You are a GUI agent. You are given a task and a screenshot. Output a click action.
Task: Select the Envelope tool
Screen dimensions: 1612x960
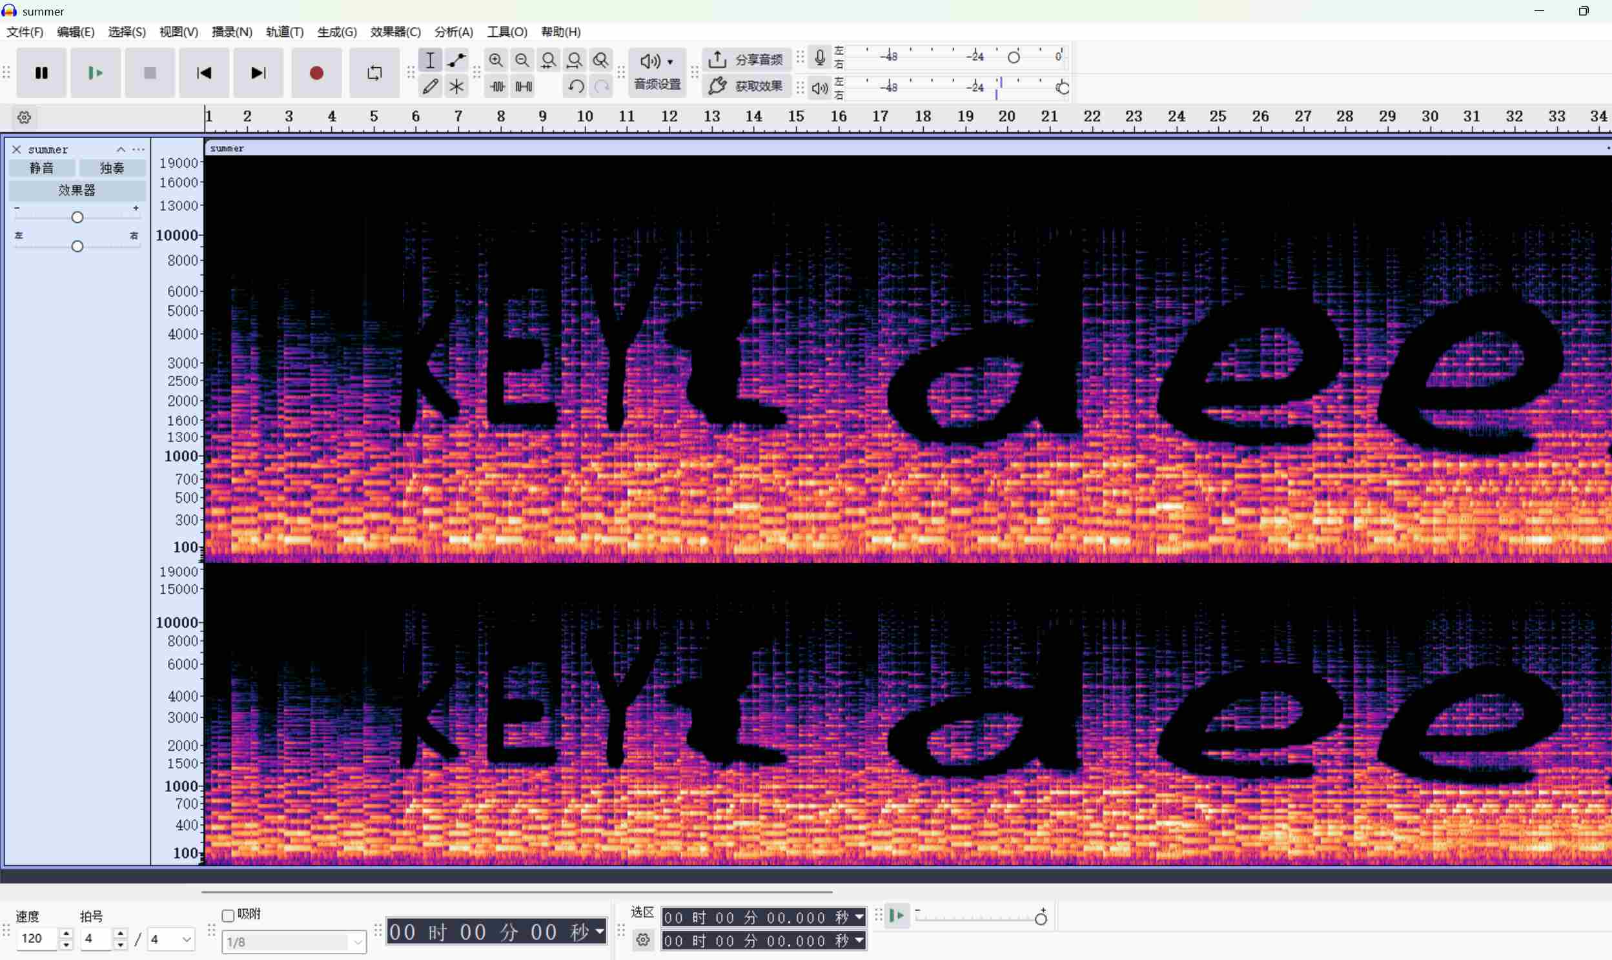coord(456,60)
